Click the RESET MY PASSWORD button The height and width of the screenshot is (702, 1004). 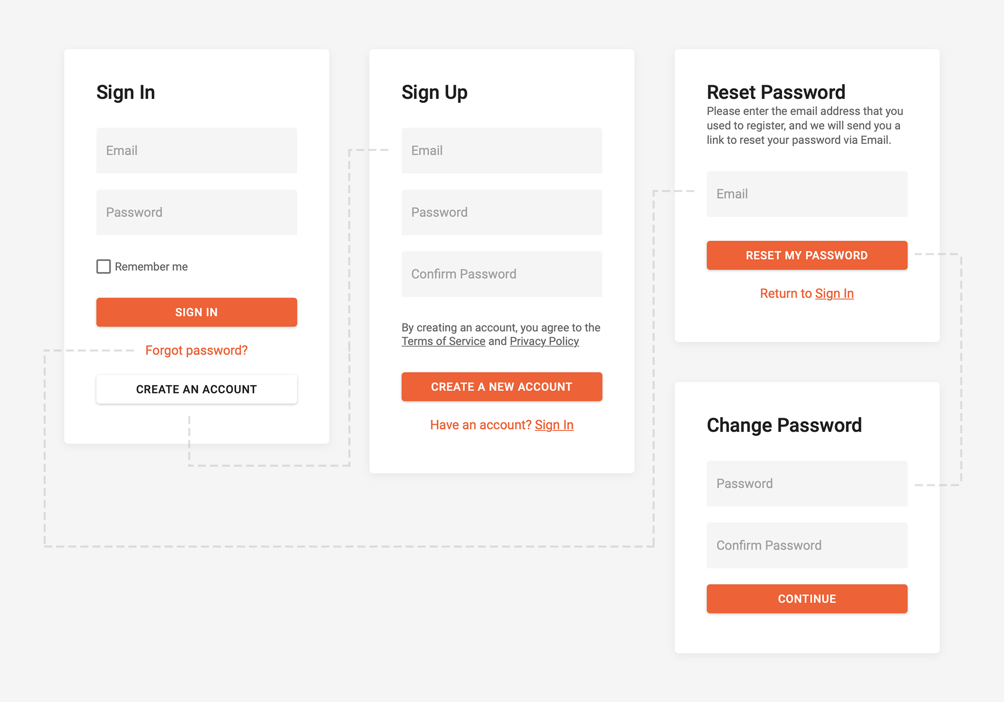[x=806, y=255]
